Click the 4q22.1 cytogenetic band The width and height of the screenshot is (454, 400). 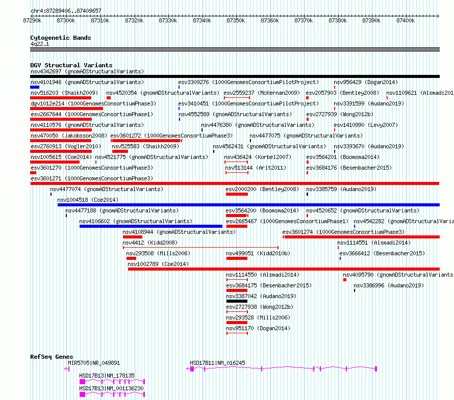[x=235, y=49]
